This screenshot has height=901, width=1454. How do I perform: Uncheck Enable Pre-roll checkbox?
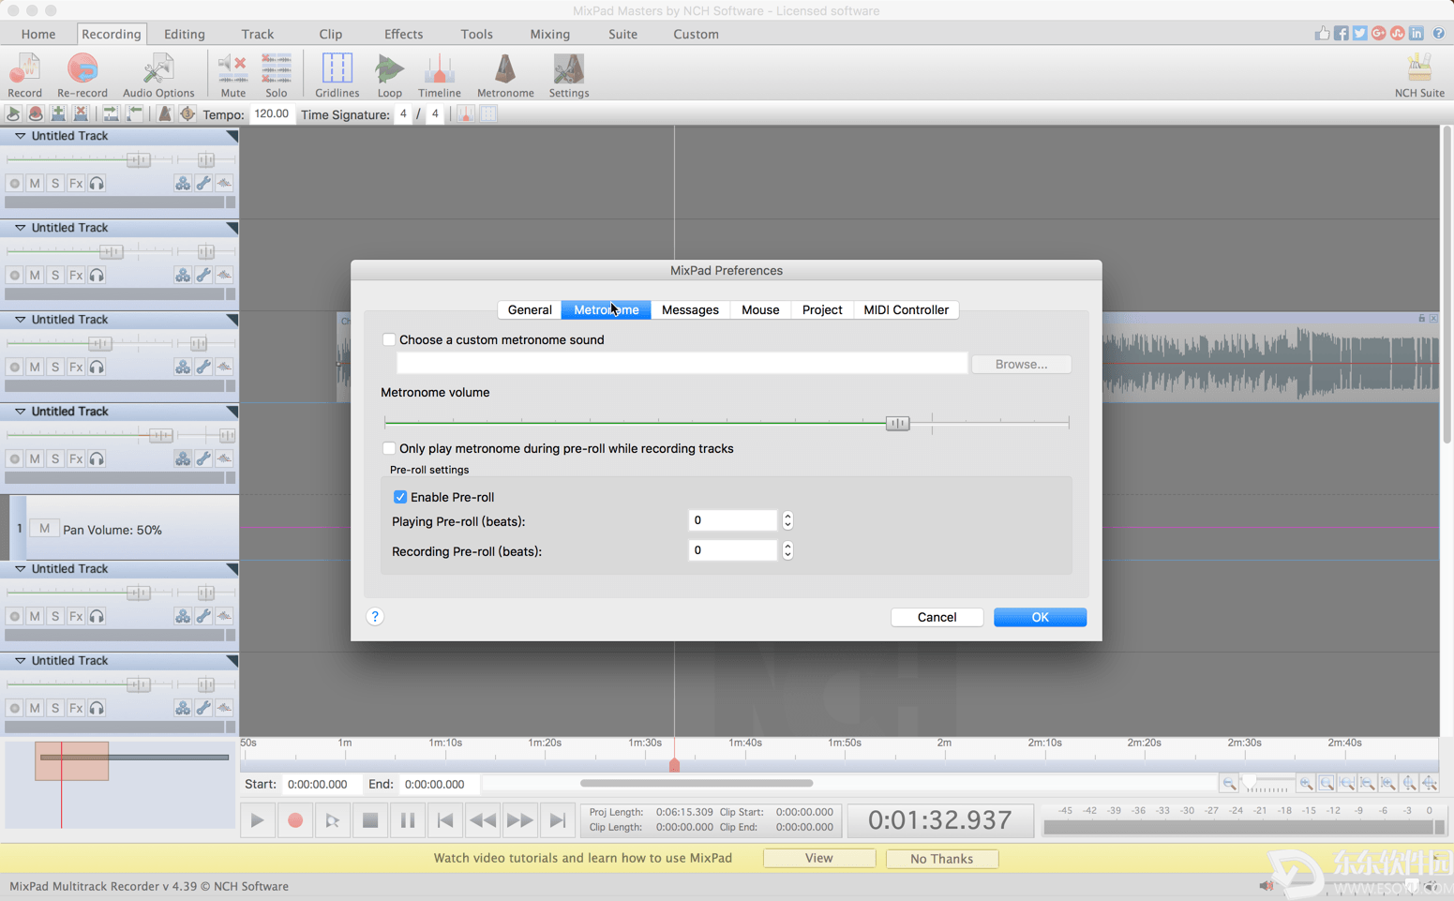(x=400, y=497)
